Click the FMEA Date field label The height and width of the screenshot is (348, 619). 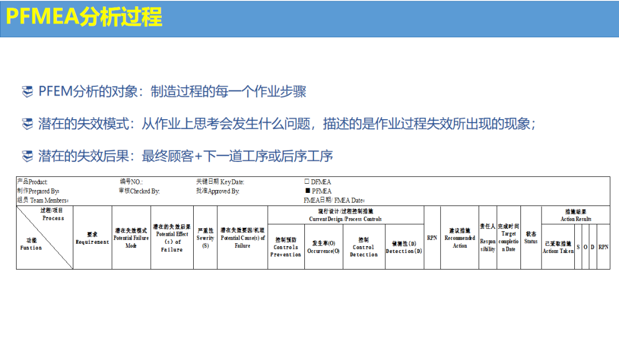pyautogui.click(x=334, y=200)
